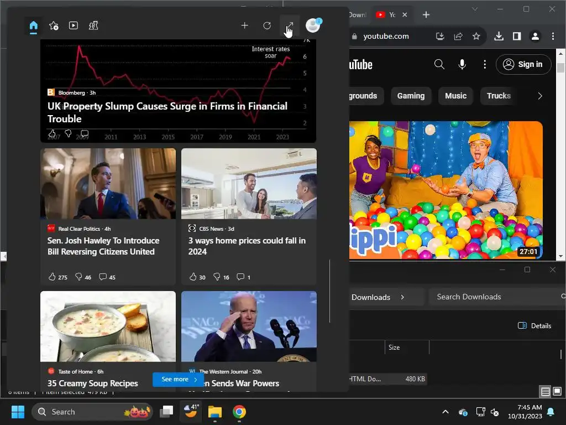Open 35 Creamy Soup Recipes article
The height and width of the screenshot is (425, 566).
click(93, 383)
